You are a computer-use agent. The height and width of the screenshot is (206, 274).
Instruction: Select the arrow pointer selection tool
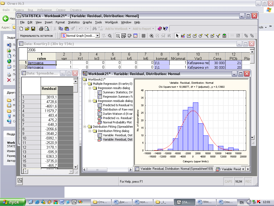tap(177, 36)
